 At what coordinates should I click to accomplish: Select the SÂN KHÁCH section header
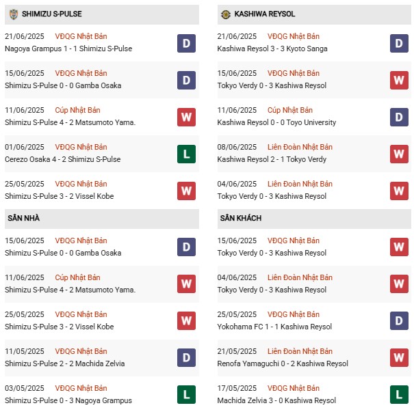point(314,218)
